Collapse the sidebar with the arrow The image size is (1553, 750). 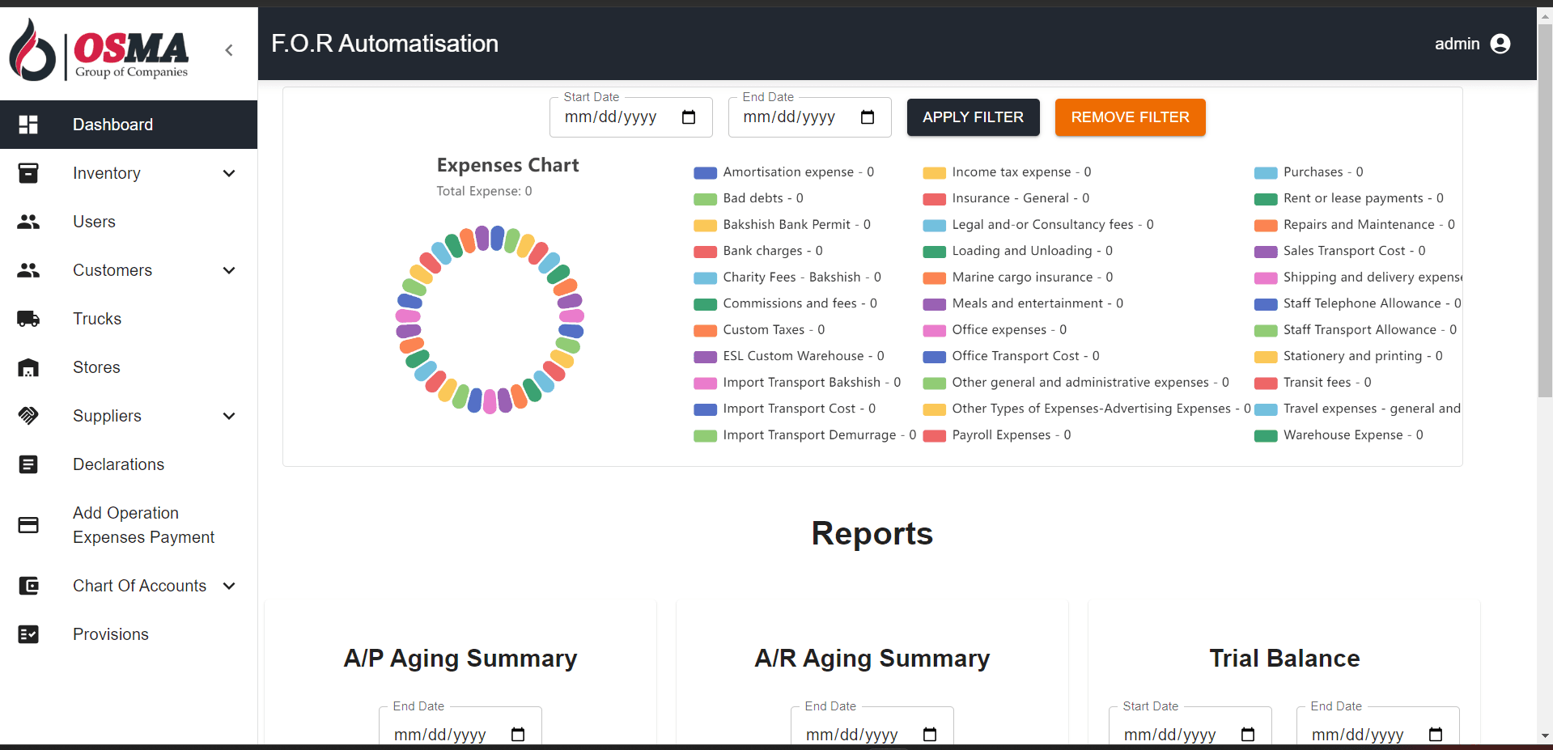click(229, 50)
